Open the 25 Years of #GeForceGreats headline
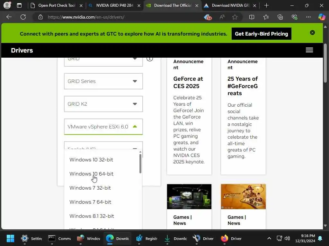 tap(243, 86)
